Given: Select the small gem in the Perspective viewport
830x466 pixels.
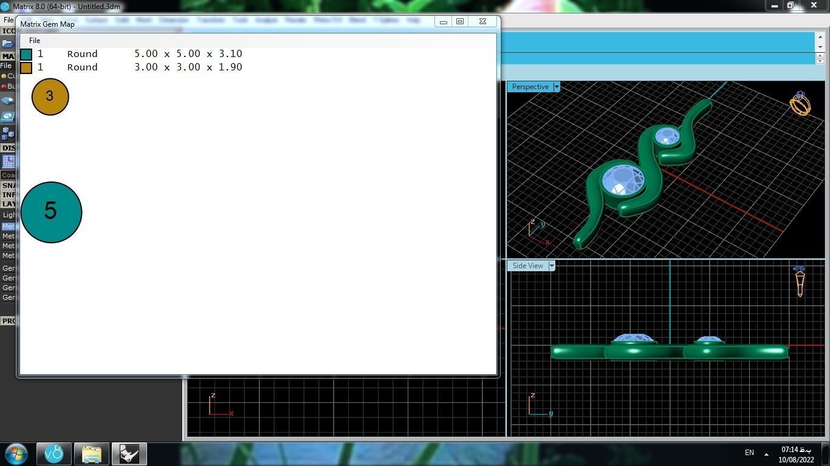Looking at the screenshot, I should pyautogui.click(x=667, y=136).
